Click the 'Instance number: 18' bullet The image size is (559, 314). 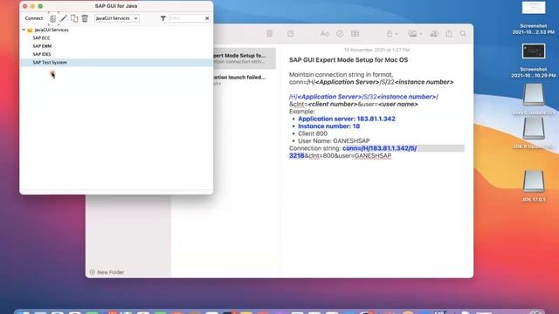point(328,126)
